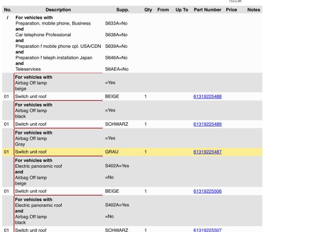Open part number 61319225488 link
The image size is (310, 232).
207,97
